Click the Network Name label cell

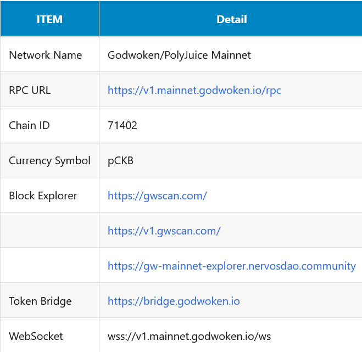(46, 55)
